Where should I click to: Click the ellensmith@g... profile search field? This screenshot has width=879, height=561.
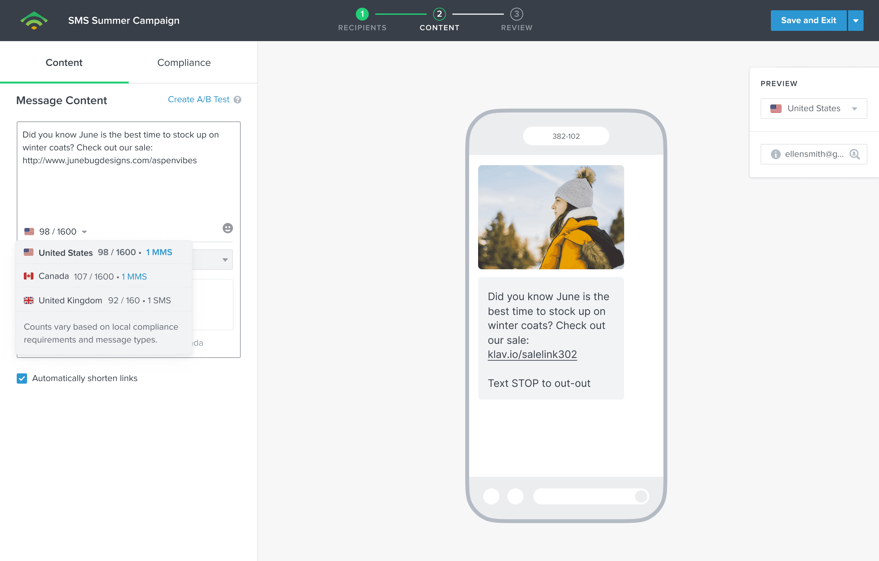(x=813, y=154)
